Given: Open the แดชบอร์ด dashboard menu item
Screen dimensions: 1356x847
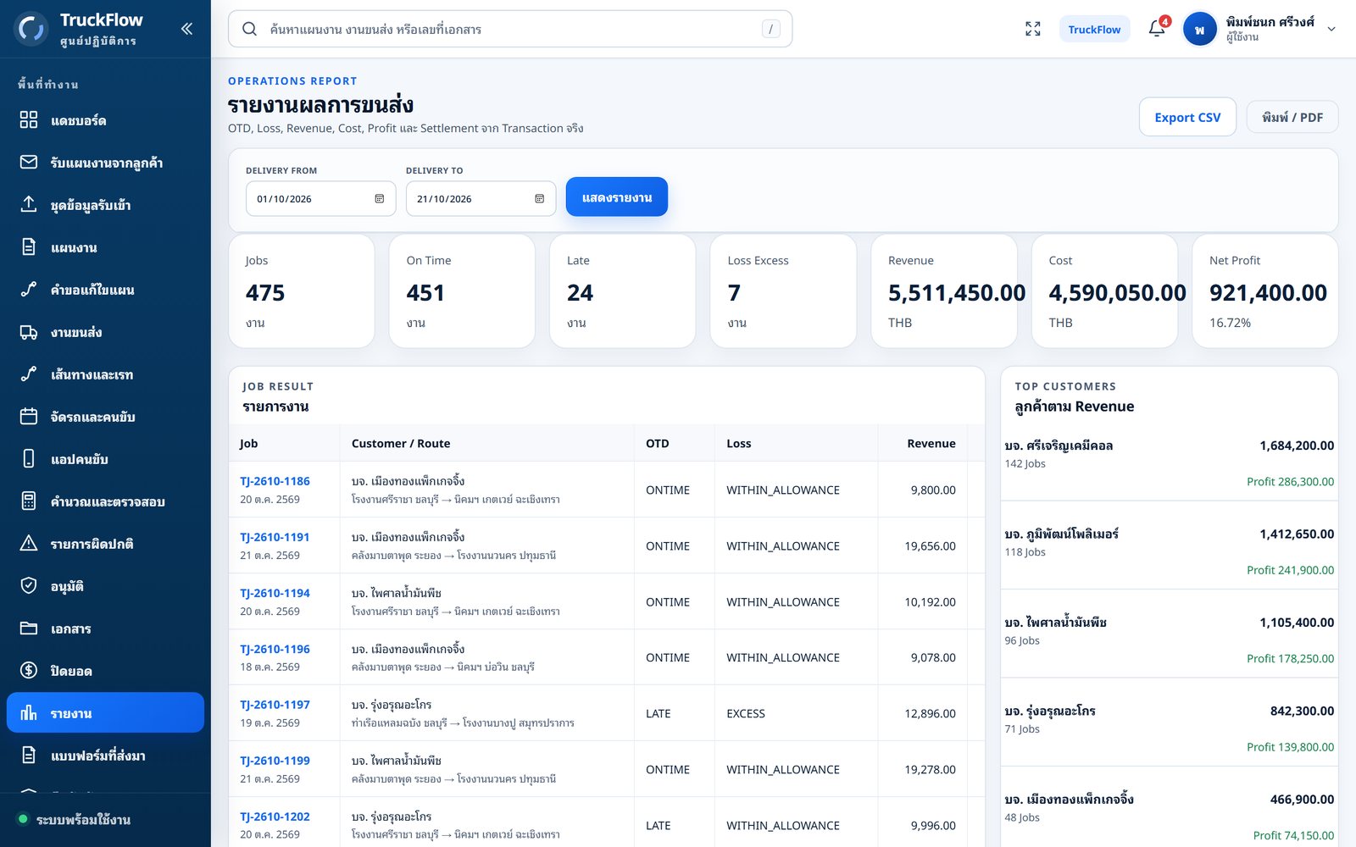Looking at the screenshot, I should (x=105, y=120).
